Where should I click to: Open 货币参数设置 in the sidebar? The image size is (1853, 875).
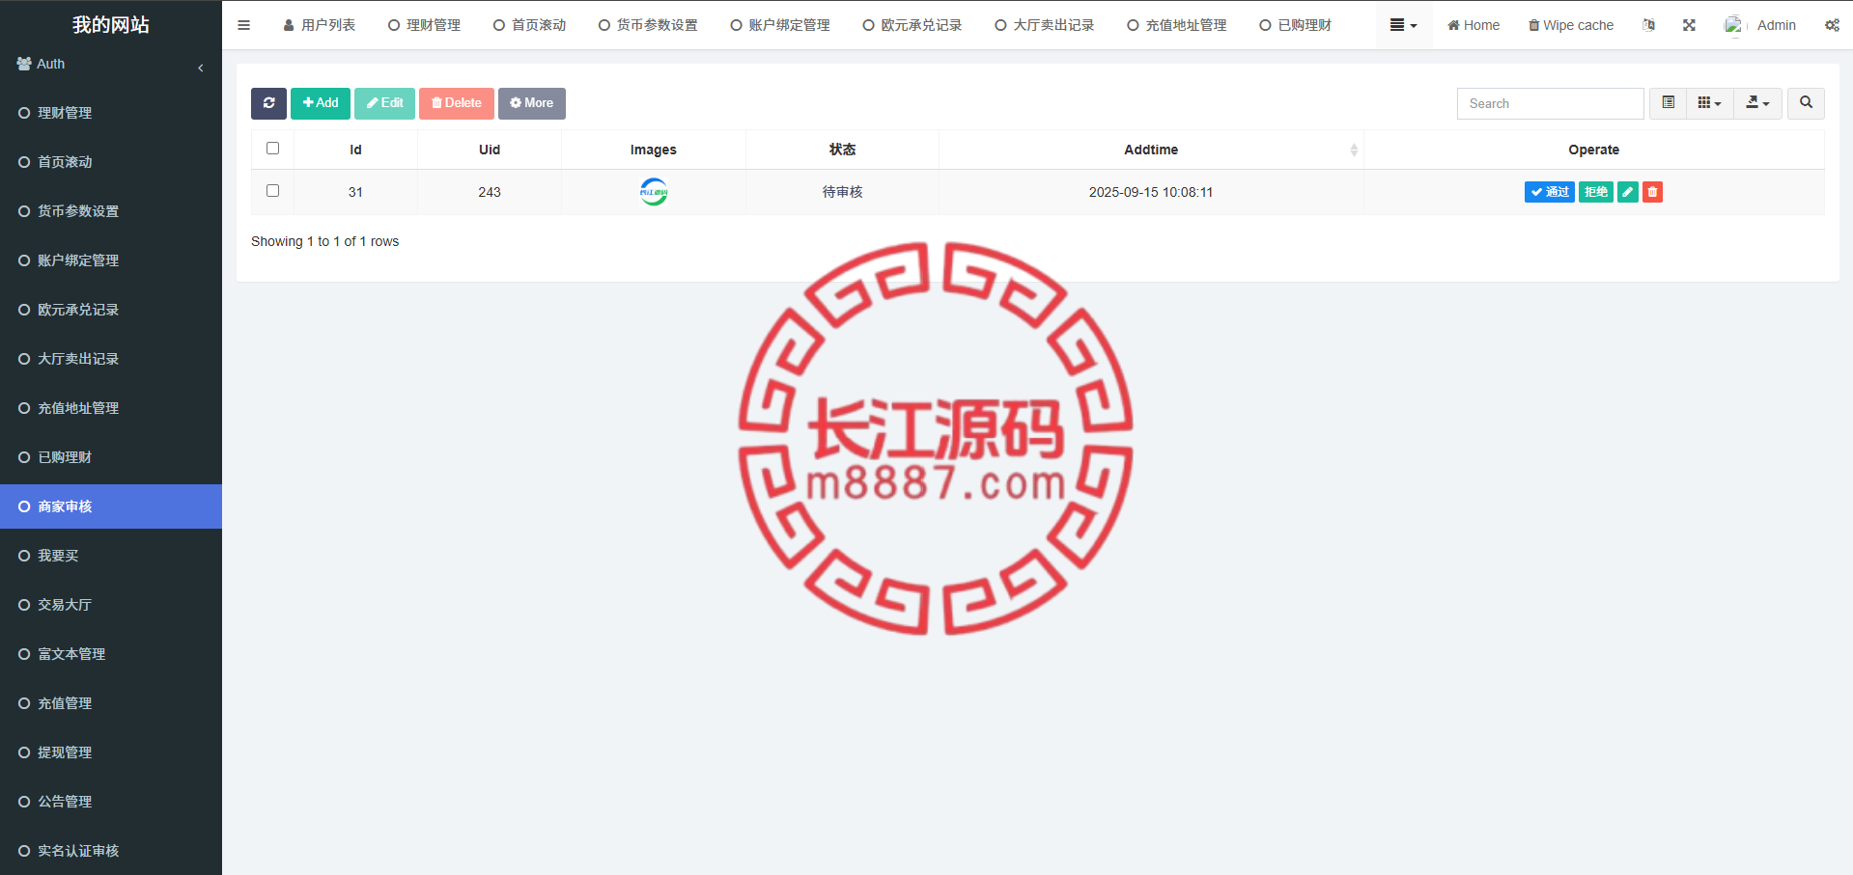[x=111, y=211]
